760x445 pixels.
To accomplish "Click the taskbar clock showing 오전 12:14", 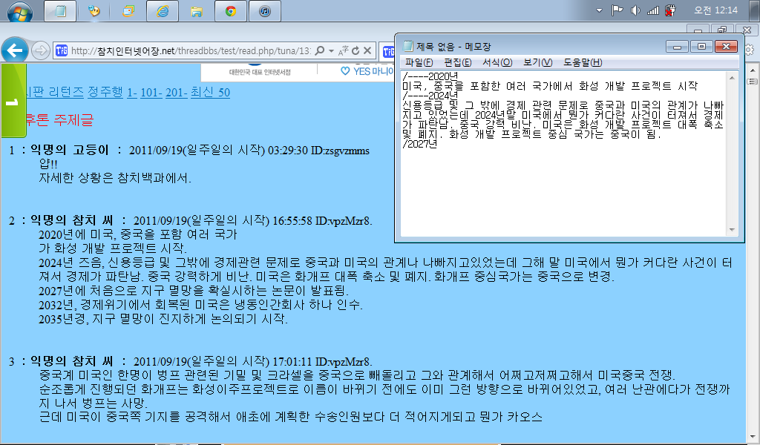I will tap(715, 10).
